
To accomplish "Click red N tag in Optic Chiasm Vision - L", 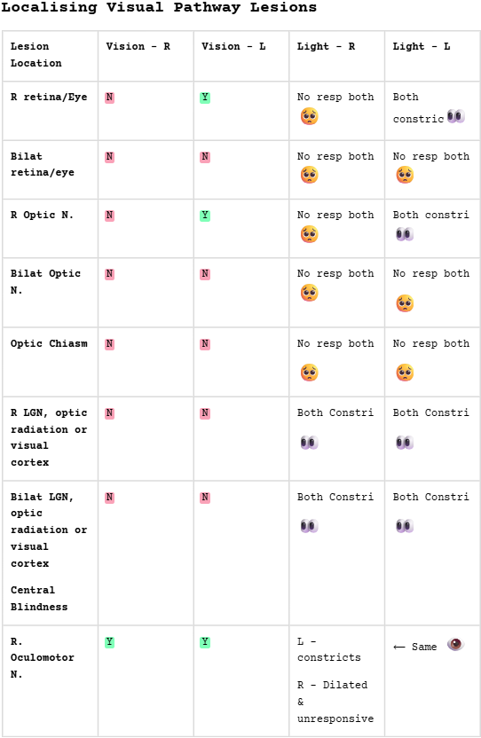I will pos(205,344).
